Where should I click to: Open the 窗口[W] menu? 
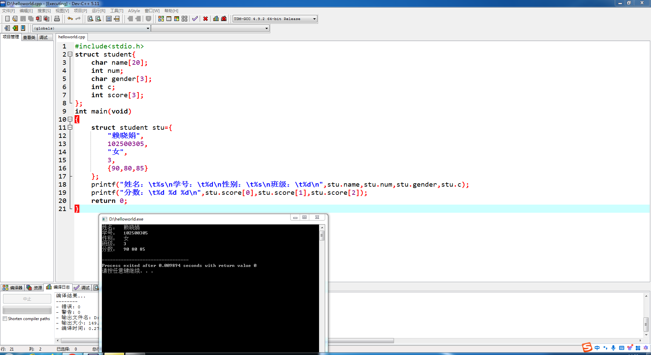(x=152, y=11)
